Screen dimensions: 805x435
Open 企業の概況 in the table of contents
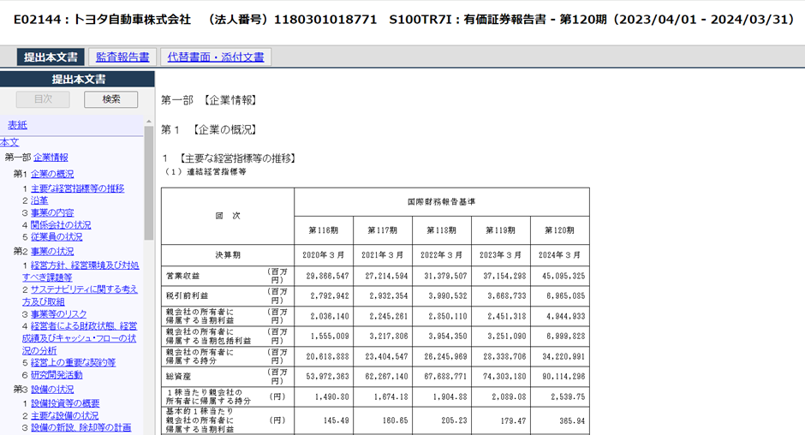(x=52, y=174)
